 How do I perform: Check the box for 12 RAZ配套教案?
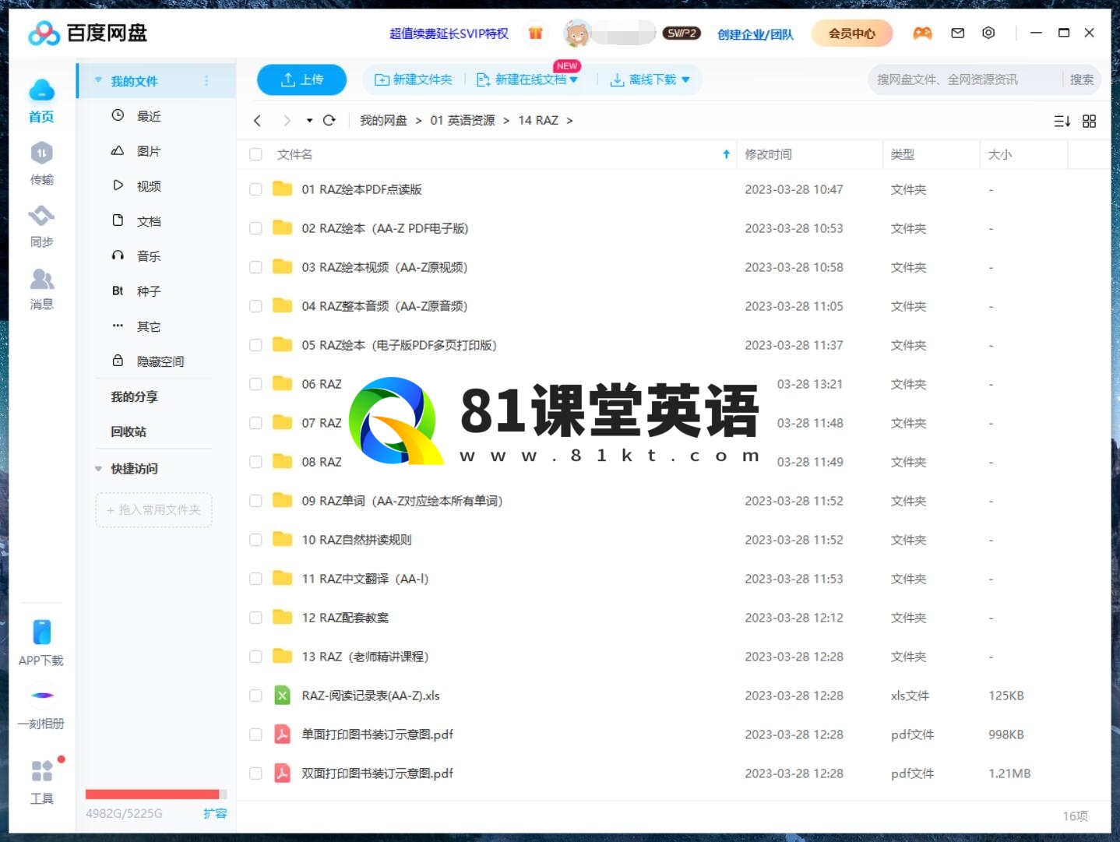pos(255,618)
